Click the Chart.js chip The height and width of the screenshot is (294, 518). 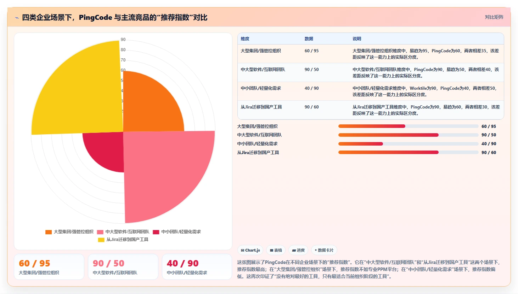(250, 250)
